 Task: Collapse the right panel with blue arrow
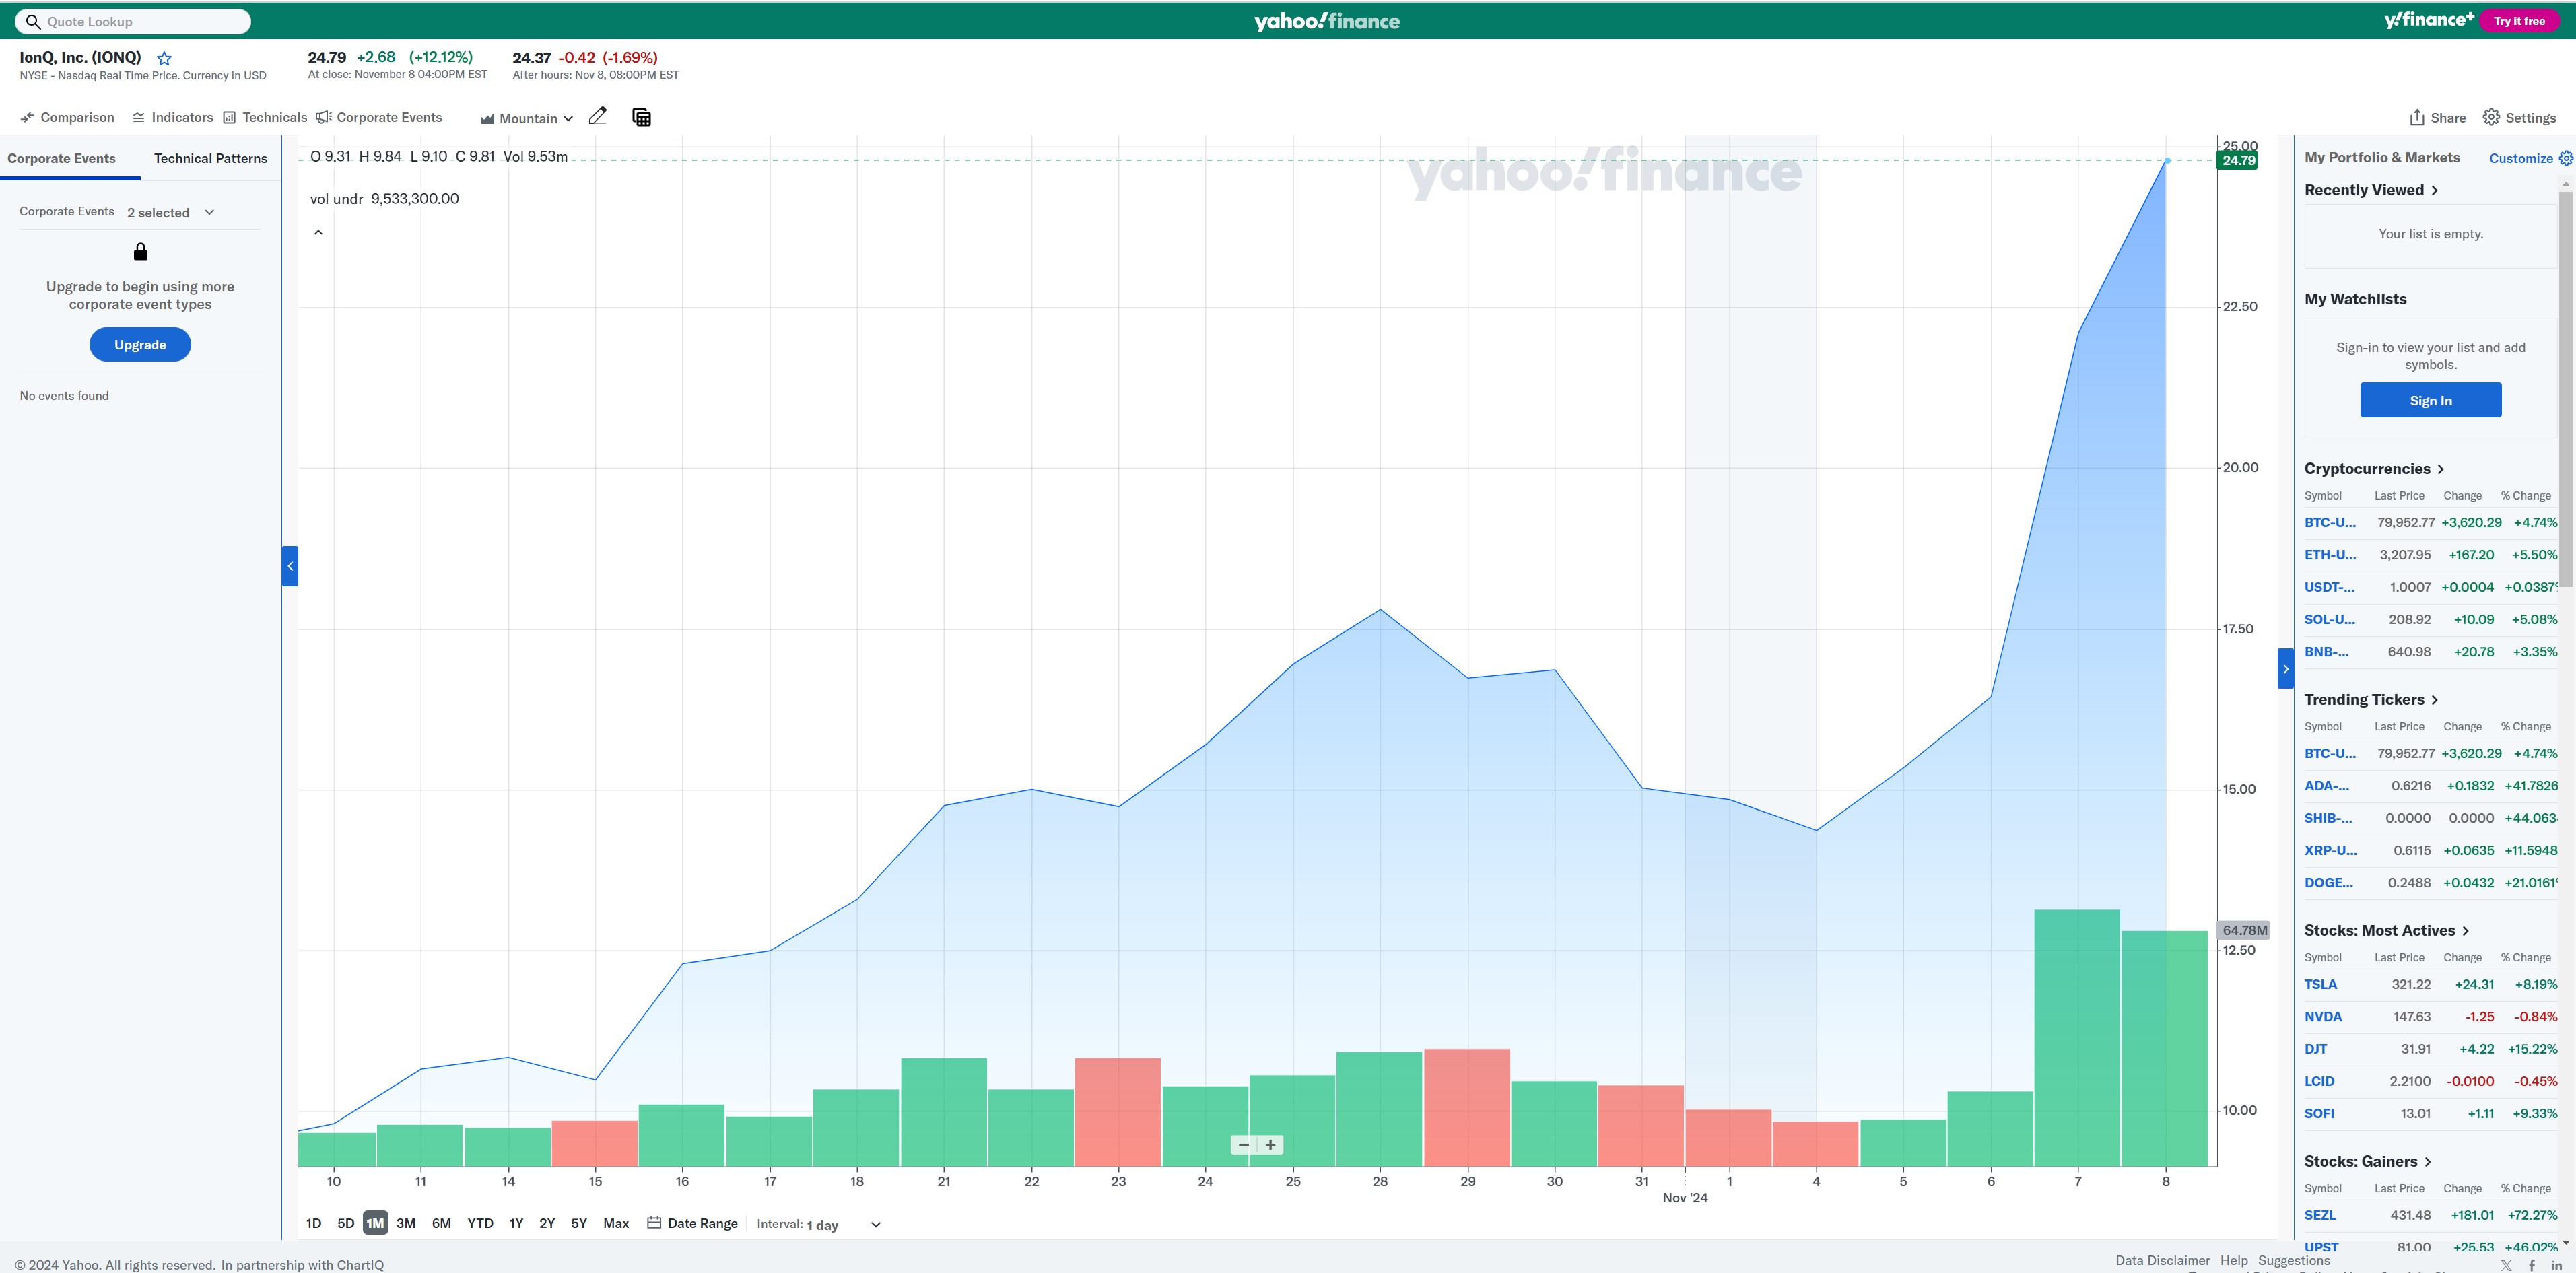point(2285,669)
